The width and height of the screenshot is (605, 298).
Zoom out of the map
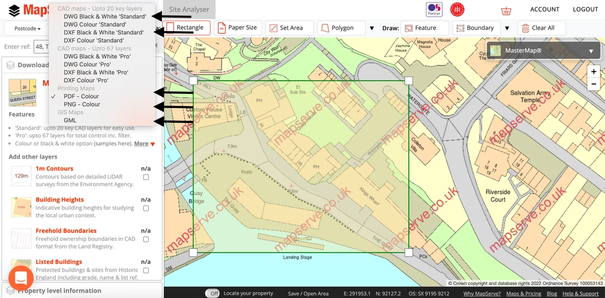click(594, 84)
